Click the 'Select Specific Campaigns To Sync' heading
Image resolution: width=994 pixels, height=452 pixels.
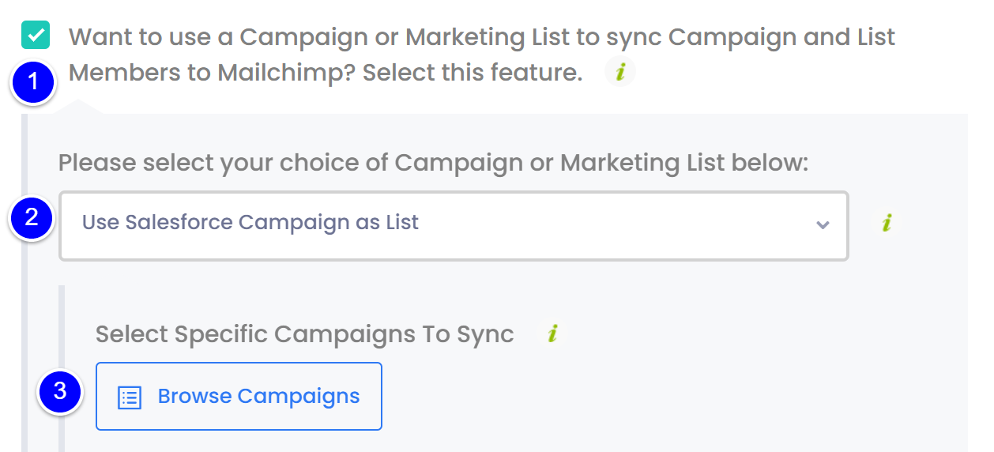click(x=305, y=334)
